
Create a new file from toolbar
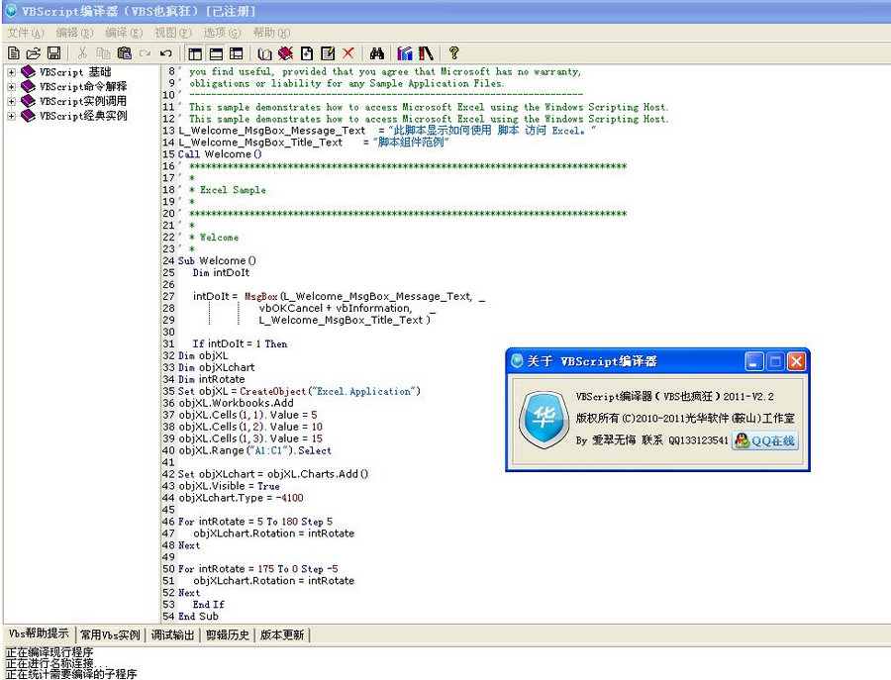(x=14, y=53)
